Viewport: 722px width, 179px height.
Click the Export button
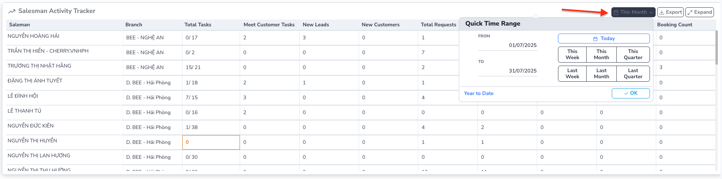(671, 12)
